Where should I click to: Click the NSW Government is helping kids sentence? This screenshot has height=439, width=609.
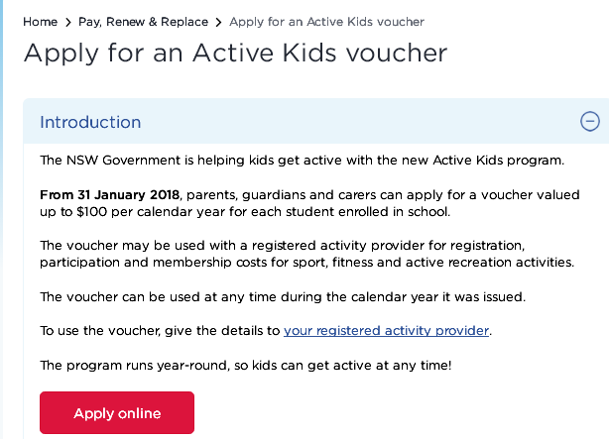[x=302, y=161]
